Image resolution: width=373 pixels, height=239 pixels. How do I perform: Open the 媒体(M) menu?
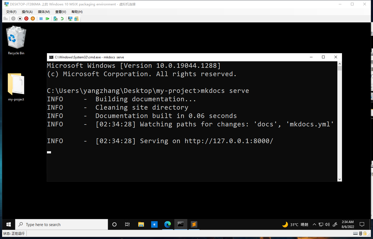pos(44,12)
